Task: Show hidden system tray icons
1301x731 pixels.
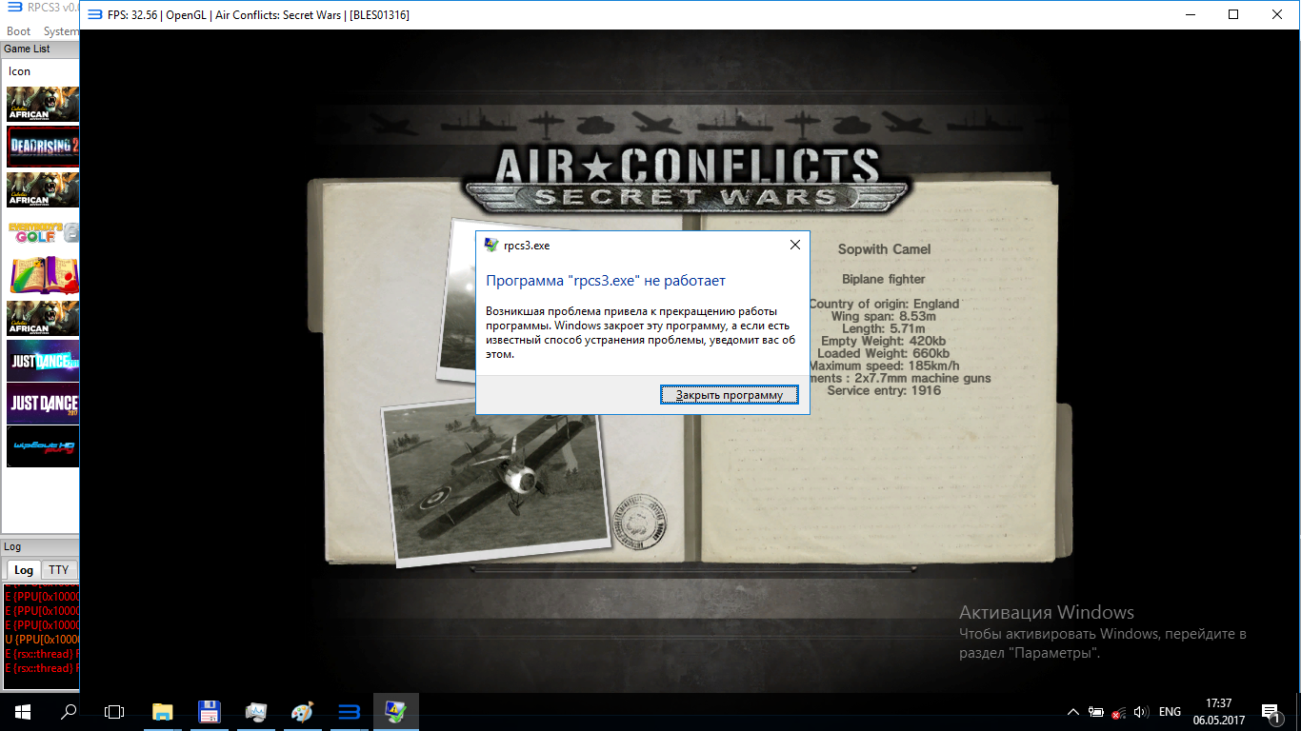Action: [x=1073, y=711]
